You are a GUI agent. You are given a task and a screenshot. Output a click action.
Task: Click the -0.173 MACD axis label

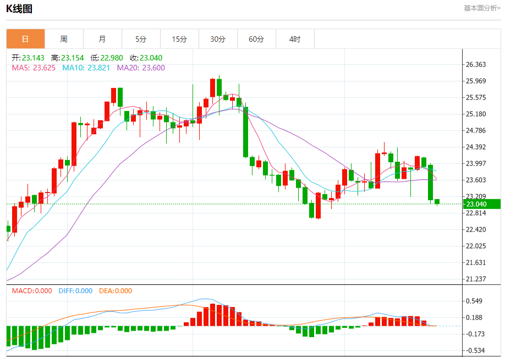tap(474, 334)
